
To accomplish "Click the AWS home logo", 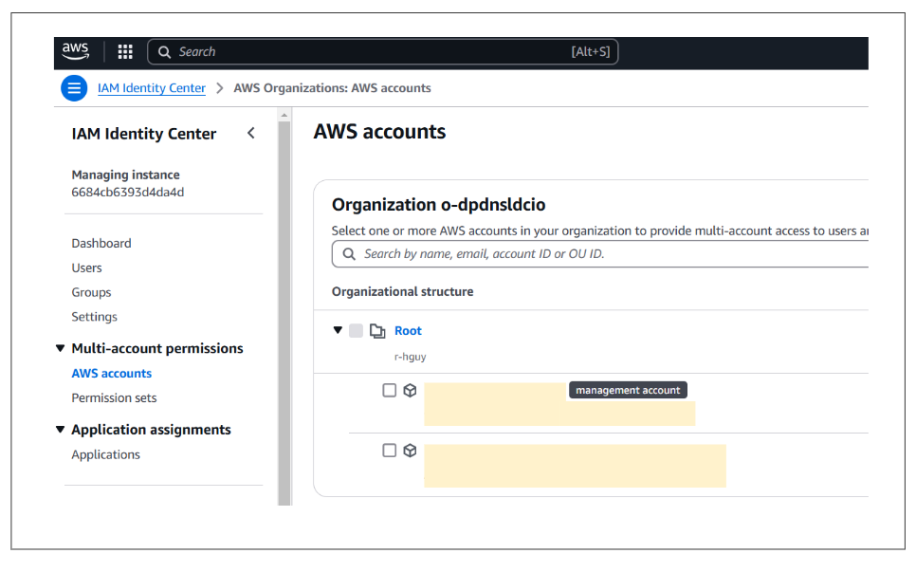I will 75,52.
